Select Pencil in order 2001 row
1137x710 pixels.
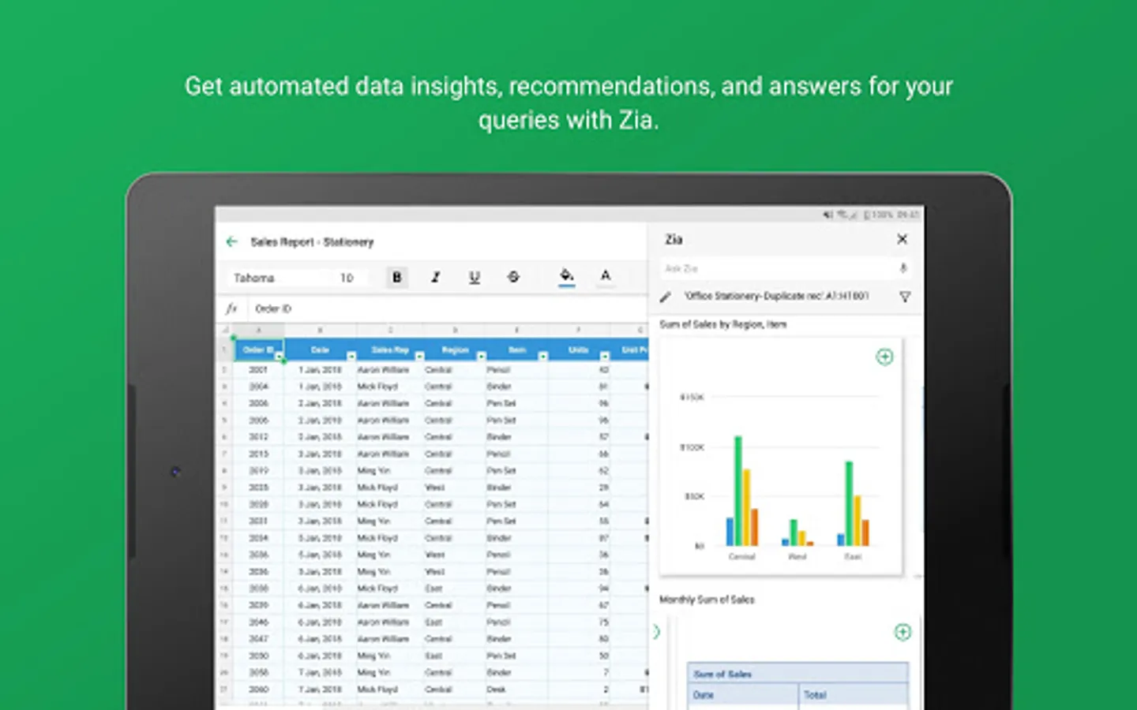(516, 369)
